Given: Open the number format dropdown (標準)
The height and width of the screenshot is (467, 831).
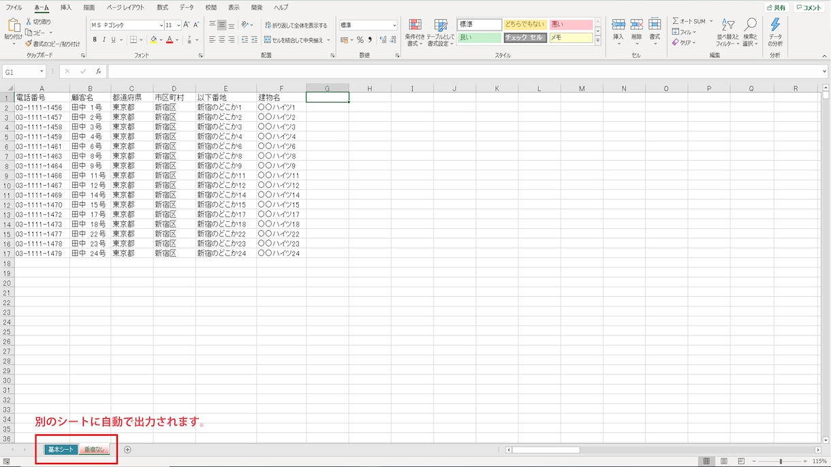Looking at the screenshot, I should (x=394, y=25).
